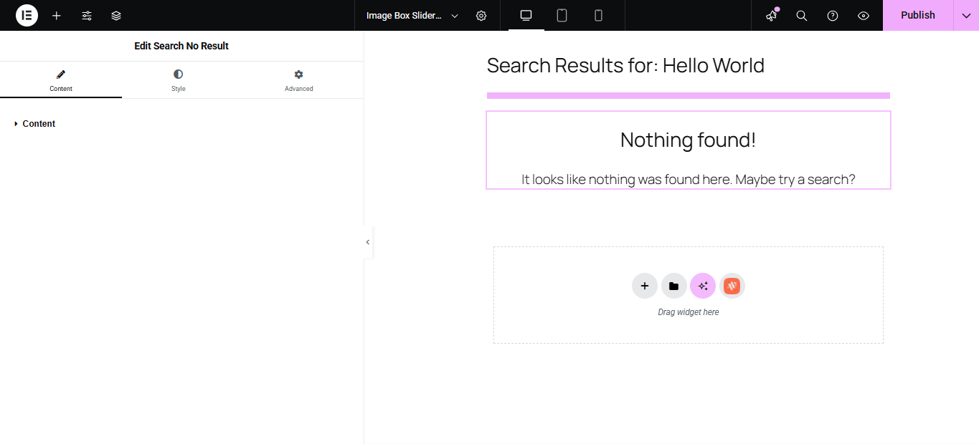979x444 pixels.
Task: Collapse the editor panel with chevron handle
Action: click(368, 242)
